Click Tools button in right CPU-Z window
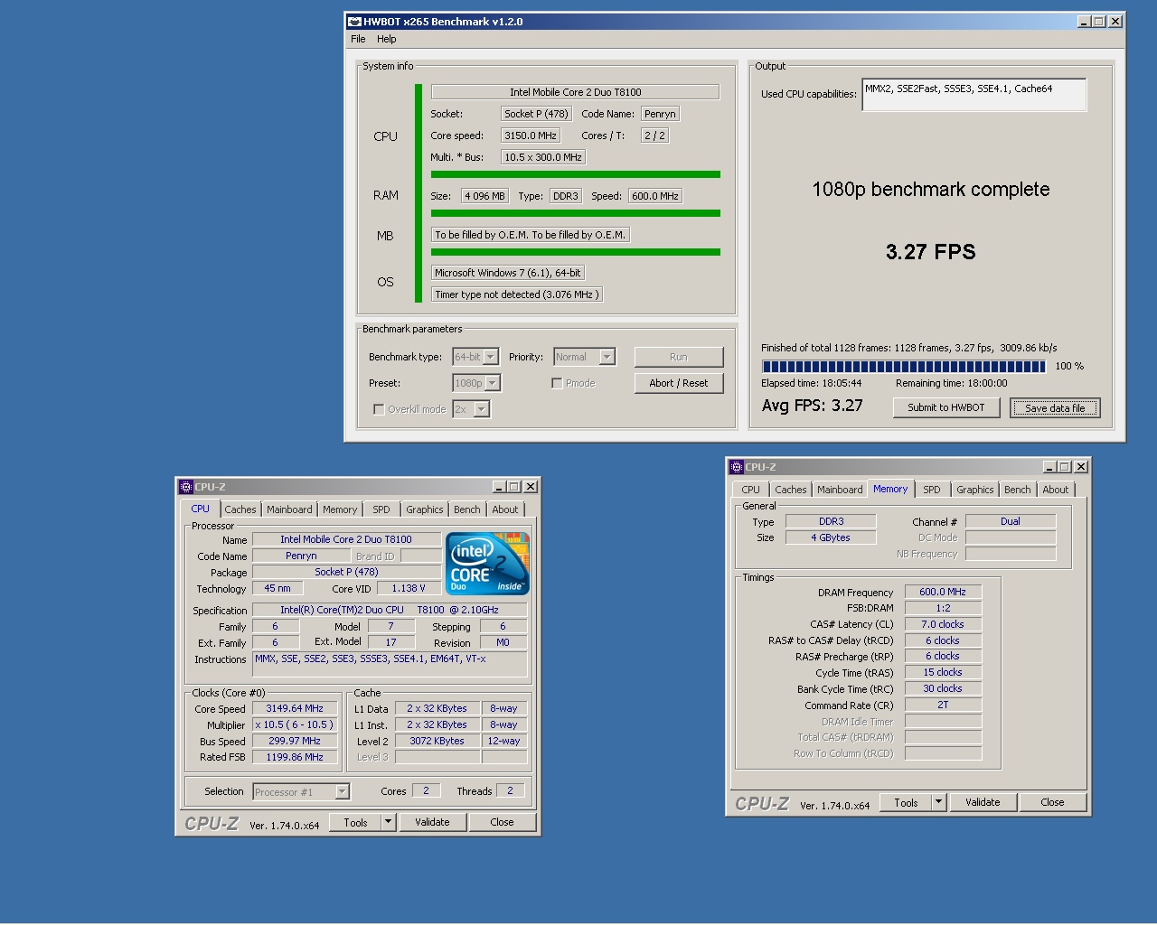 click(906, 802)
